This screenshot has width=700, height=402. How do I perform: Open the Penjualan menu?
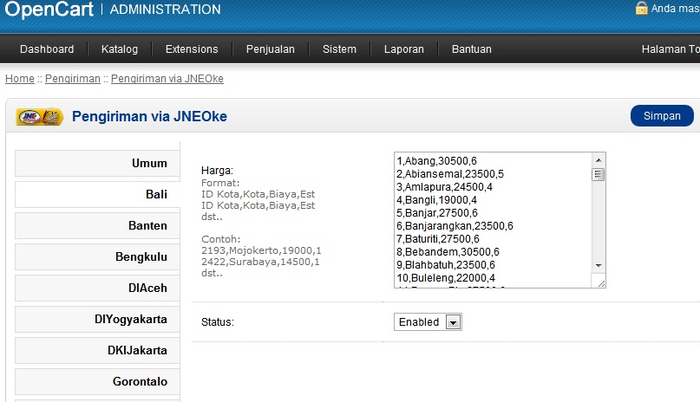click(x=271, y=49)
